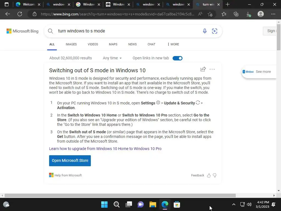
Task: Give thumbs down feedback
Action: pos(215,175)
